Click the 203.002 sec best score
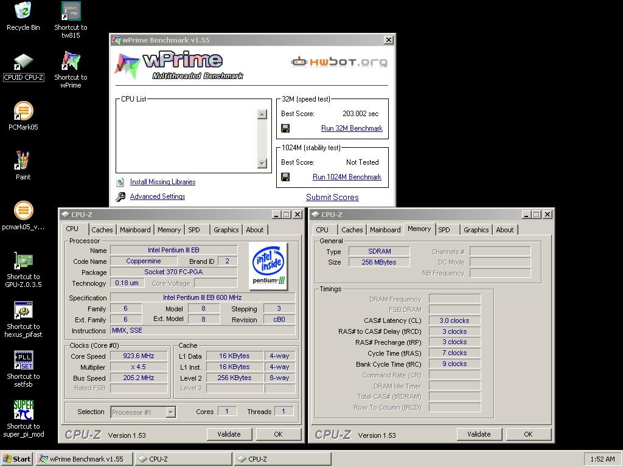Screen dimensions: 623x467 click(360, 114)
